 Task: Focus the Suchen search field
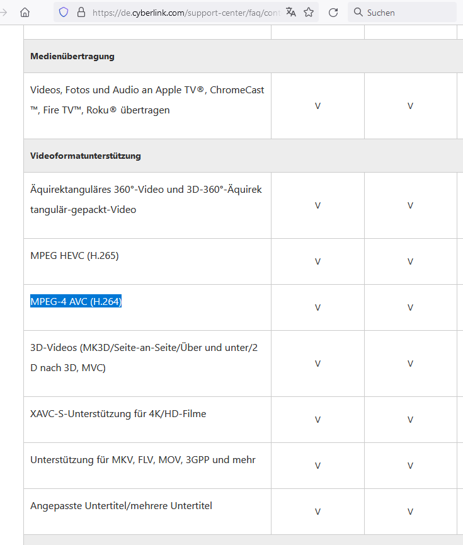[x=402, y=13]
